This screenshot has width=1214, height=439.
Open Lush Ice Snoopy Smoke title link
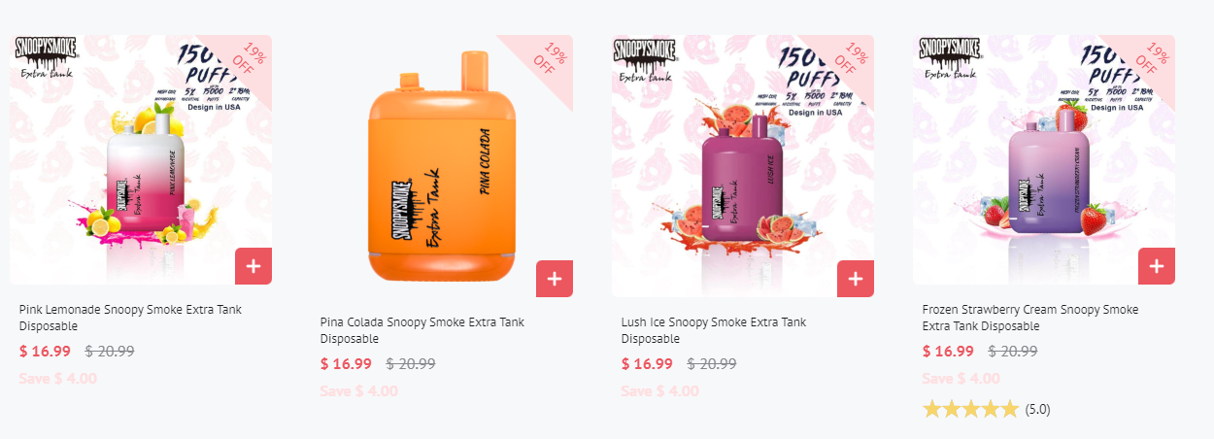[714, 330]
